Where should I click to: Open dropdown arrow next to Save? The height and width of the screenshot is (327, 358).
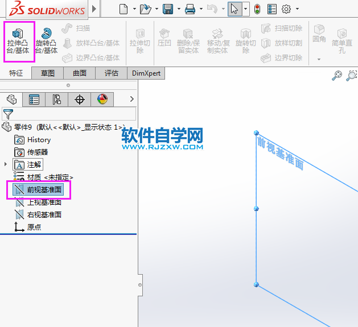[179, 9]
